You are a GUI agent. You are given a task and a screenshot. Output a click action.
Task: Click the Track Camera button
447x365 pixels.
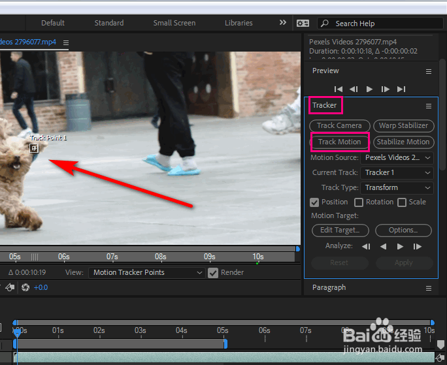340,125
